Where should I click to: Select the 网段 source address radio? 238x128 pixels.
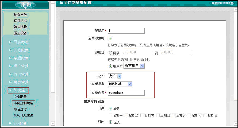click(110, 53)
